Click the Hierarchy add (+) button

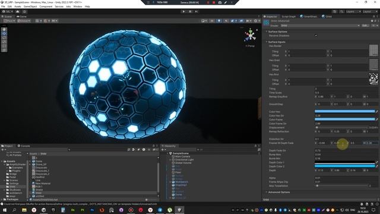163,149
